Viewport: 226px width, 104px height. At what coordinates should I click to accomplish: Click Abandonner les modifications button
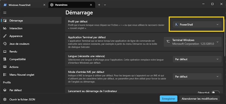[x=200, y=99]
